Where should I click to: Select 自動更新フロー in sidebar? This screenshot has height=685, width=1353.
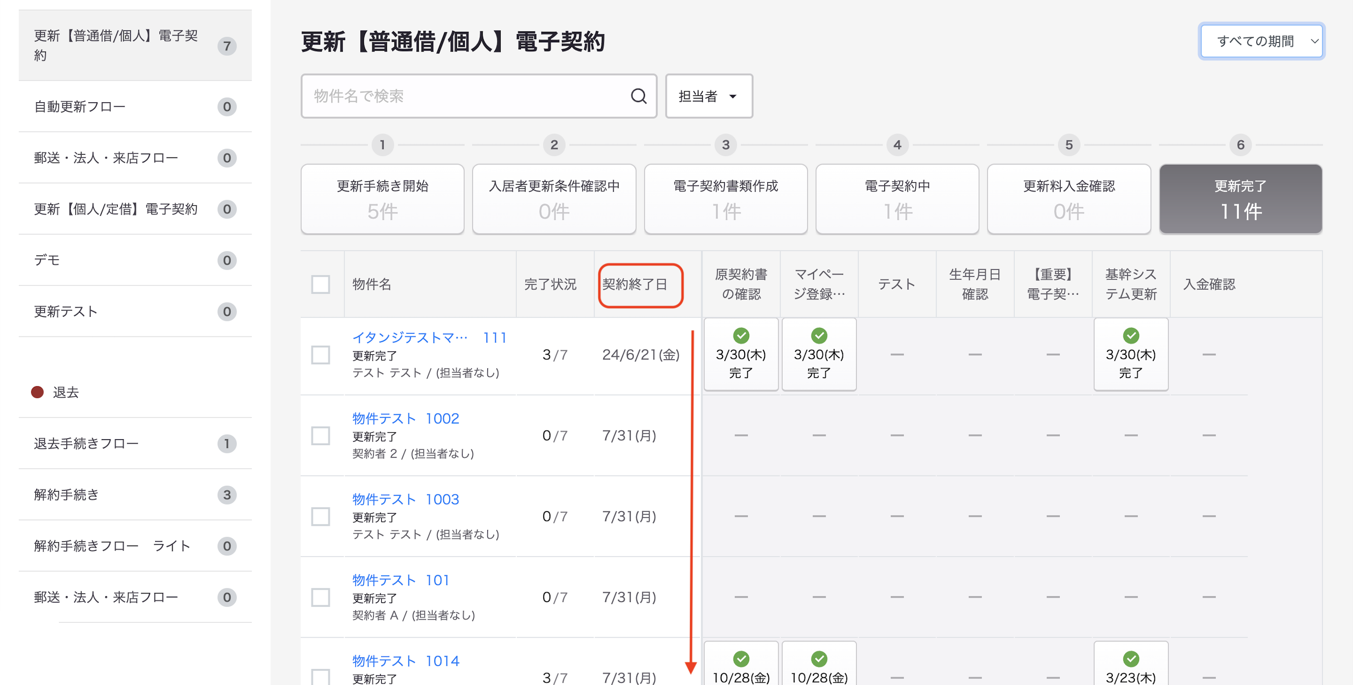coord(135,107)
